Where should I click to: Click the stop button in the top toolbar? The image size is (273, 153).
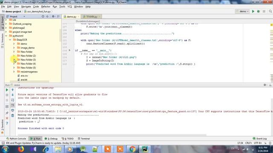click(x=264, y=11)
